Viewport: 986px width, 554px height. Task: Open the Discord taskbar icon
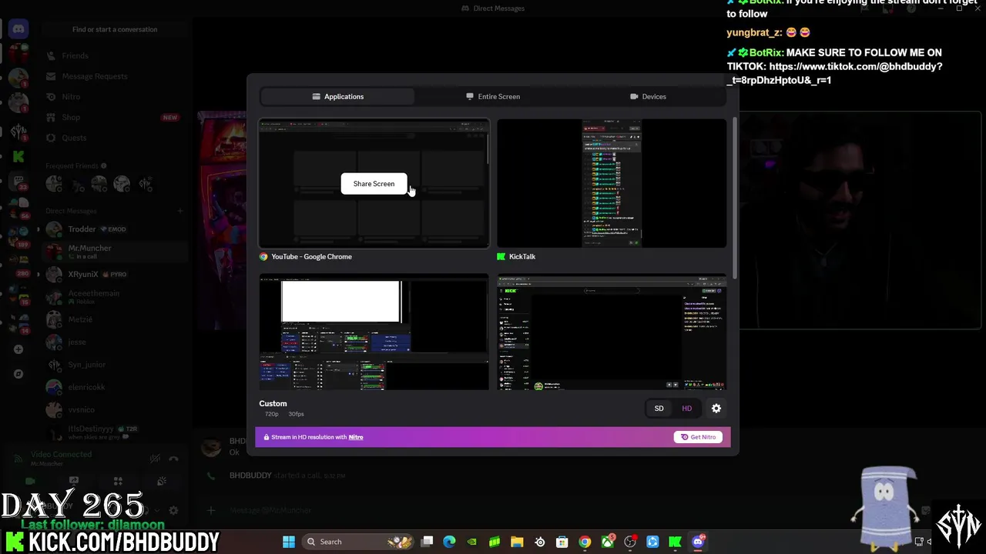coord(698,542)
